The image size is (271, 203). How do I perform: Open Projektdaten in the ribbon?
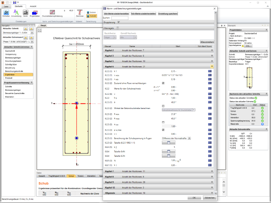click(x=35, y=13)
